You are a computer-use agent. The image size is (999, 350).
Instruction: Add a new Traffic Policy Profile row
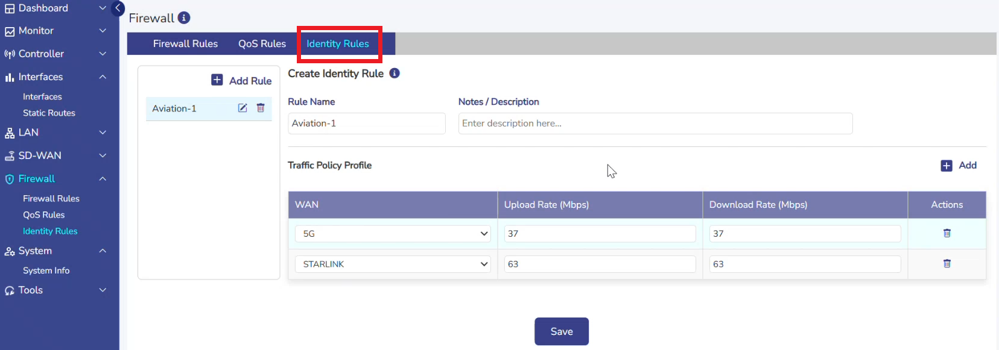(x=959, y=166)
